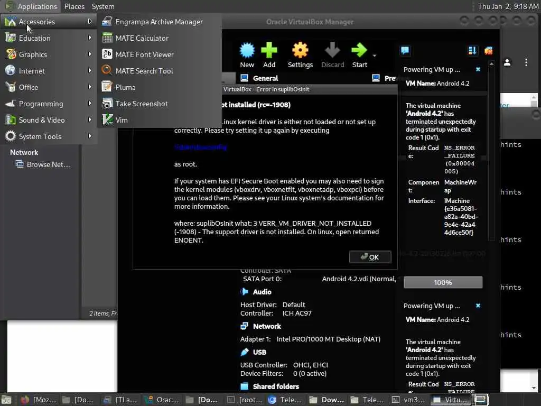Dismiss the first Powering VM up notification
The height and width of the screenshot is (406, 541).
(x=478, y=69)
